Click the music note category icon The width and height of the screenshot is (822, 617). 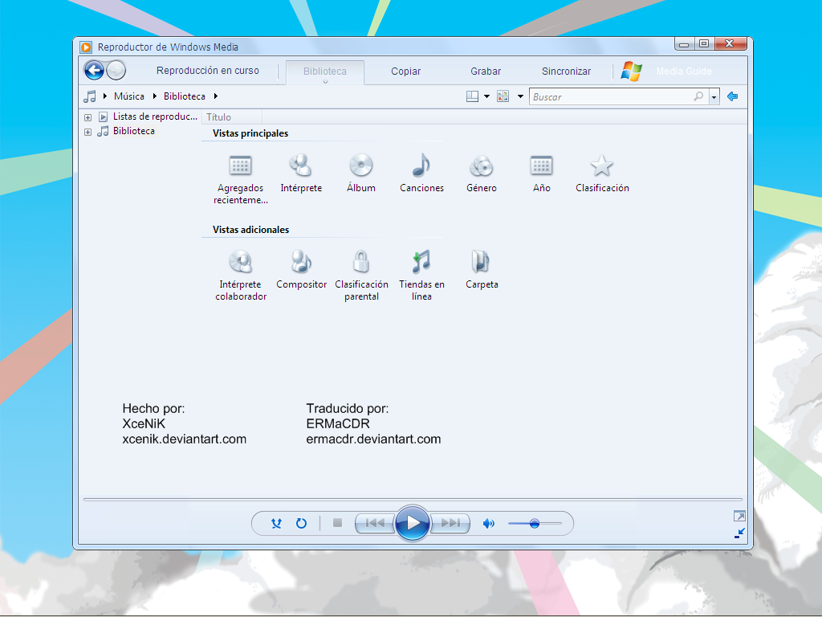[90, 96]
